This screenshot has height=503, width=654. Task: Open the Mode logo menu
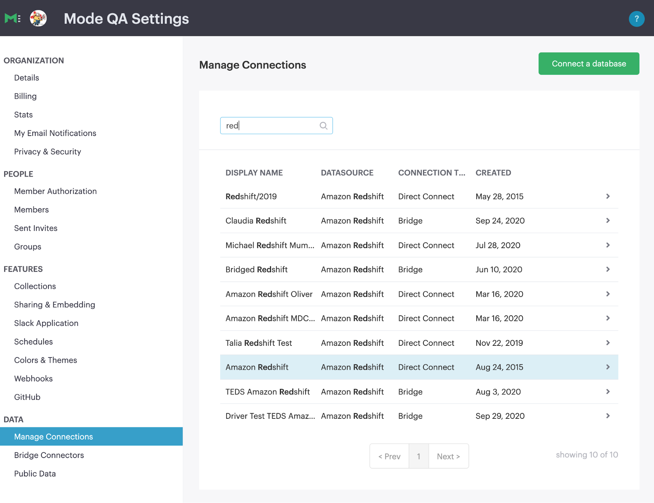point(12,18)
